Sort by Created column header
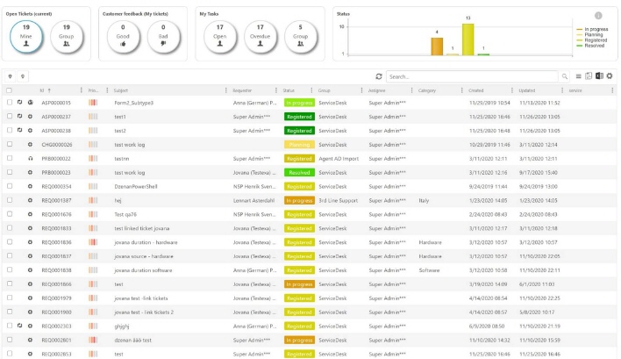 476,90
